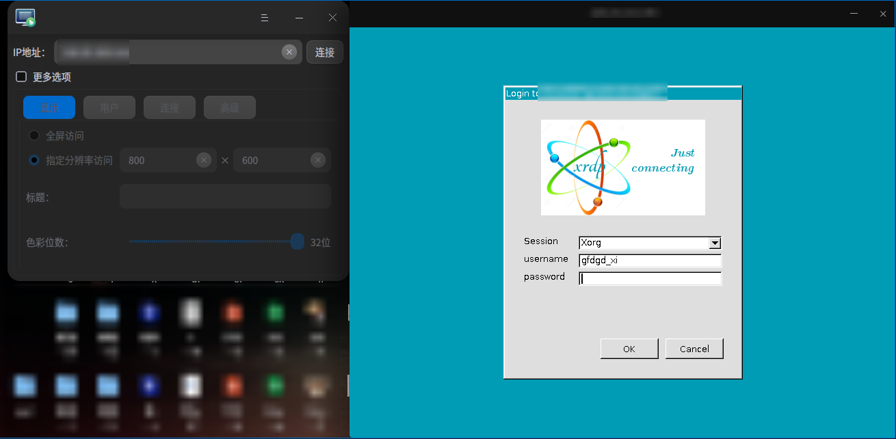Click the username field with gfdgd_xi
The width and height of the screenshot is (896, 439).
[x=650, y=261]
